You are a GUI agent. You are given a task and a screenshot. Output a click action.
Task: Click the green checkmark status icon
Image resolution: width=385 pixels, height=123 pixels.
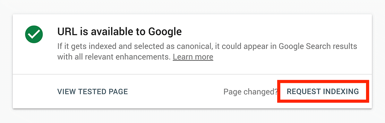click(x=34, y=34)
